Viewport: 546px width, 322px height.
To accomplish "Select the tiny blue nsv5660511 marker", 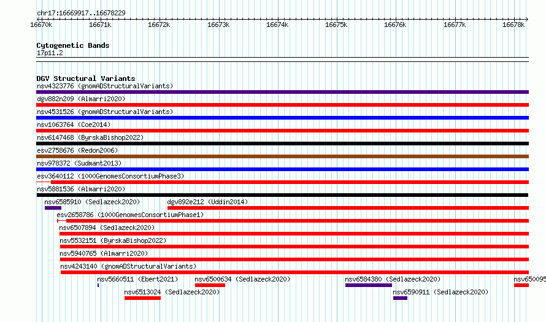I will 98,285.
